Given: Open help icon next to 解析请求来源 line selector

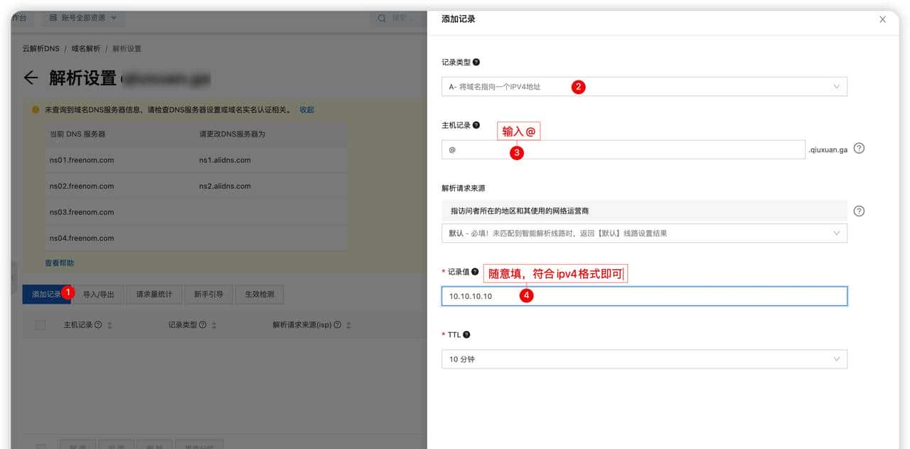Looking at the screenshot, I should (859, 211).
